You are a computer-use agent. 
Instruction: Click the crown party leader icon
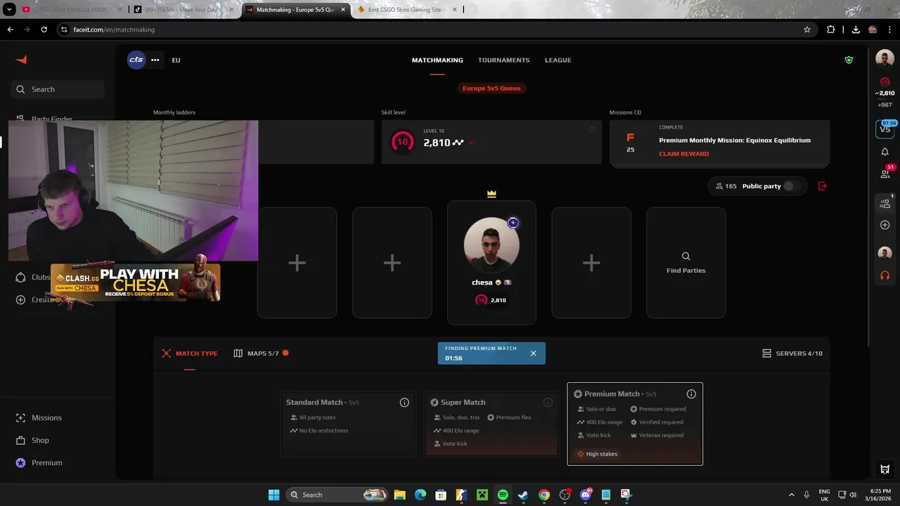(x=491, y=193)
